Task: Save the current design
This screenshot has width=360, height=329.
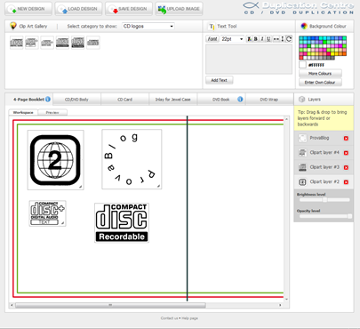Action: point(129,9)
